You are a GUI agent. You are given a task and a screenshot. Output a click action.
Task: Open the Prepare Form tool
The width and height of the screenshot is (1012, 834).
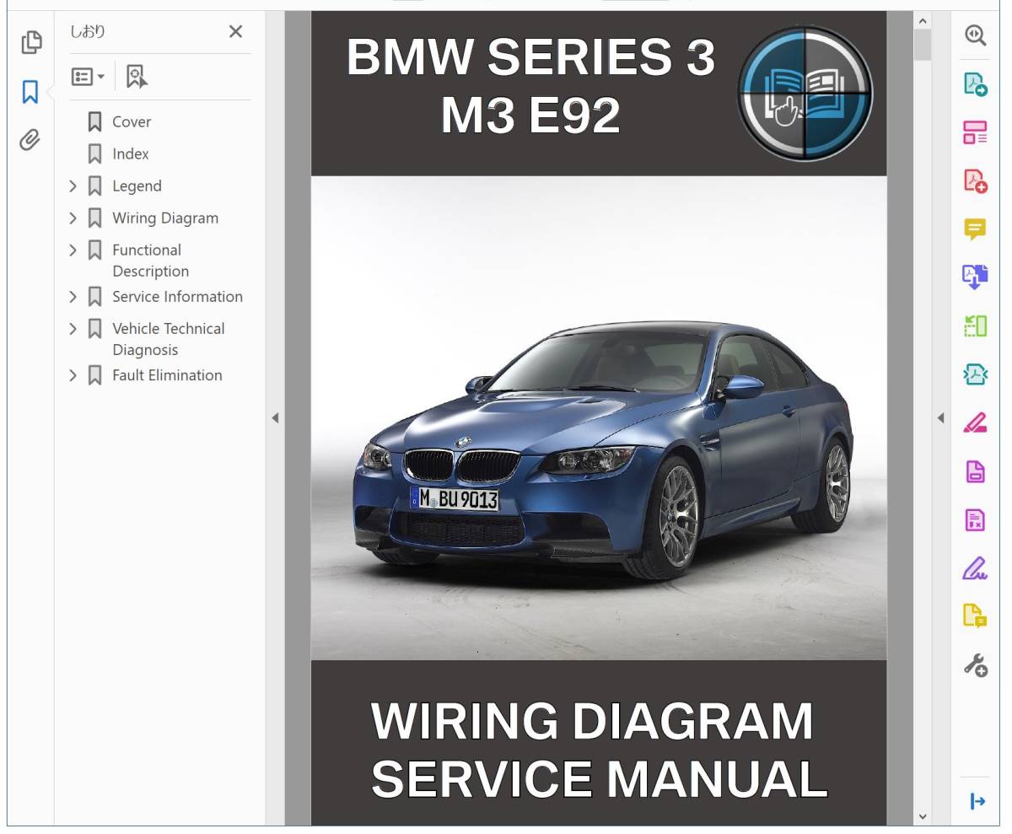coord(976,519)
